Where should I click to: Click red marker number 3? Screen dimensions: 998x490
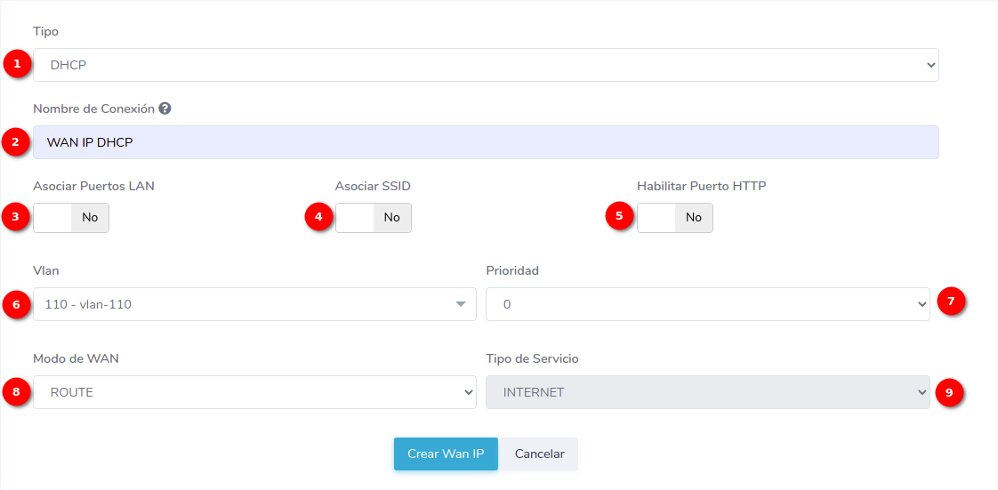[16, 217]
